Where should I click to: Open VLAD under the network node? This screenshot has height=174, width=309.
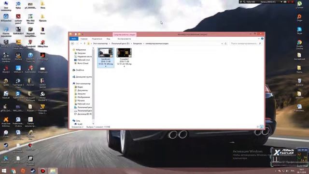[80, 124]
